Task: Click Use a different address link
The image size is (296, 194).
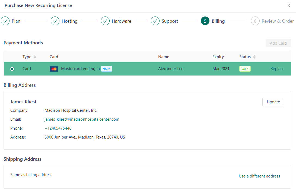Action: click(x=259, y=176)
